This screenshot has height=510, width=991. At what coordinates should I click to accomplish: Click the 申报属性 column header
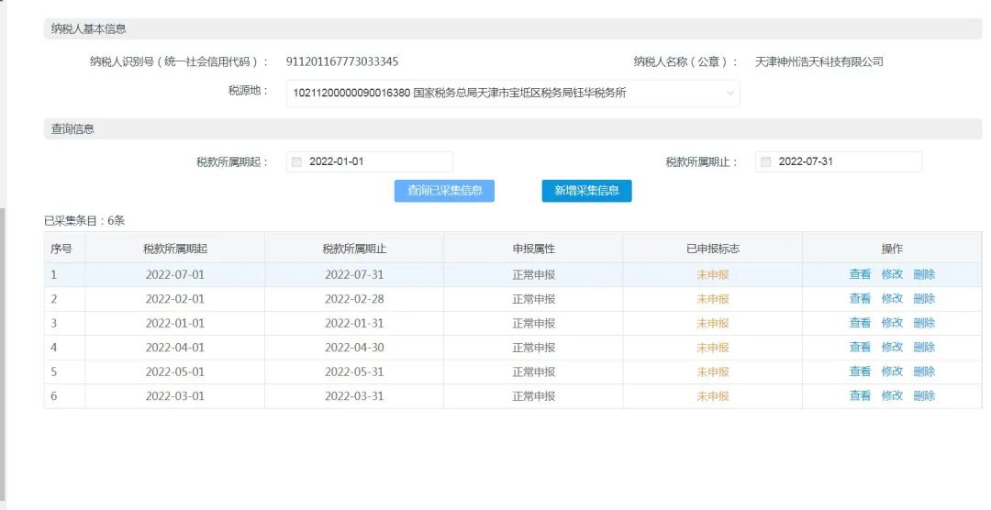pyautogui.click(x=533, y=249)
